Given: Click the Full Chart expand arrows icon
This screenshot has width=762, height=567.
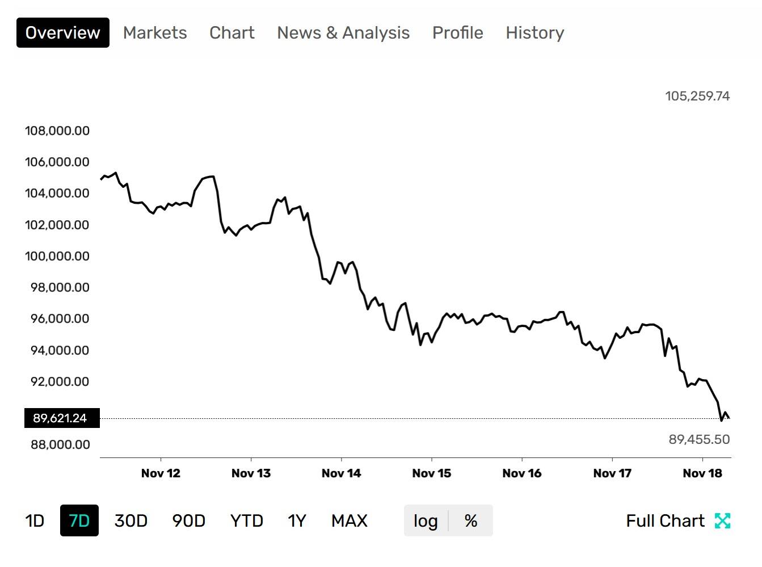Looking at the screenshot, I should [x=722, y=520].
